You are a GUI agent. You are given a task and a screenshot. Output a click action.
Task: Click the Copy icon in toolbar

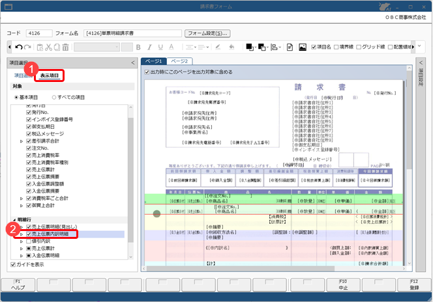tap(57, 47)
